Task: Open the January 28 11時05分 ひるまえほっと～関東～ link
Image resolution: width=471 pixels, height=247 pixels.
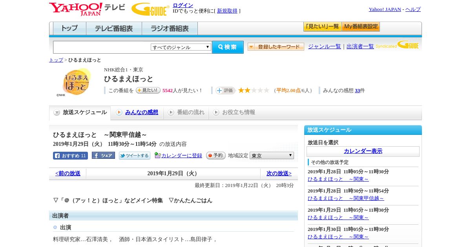Action: (x=338, y=179)
